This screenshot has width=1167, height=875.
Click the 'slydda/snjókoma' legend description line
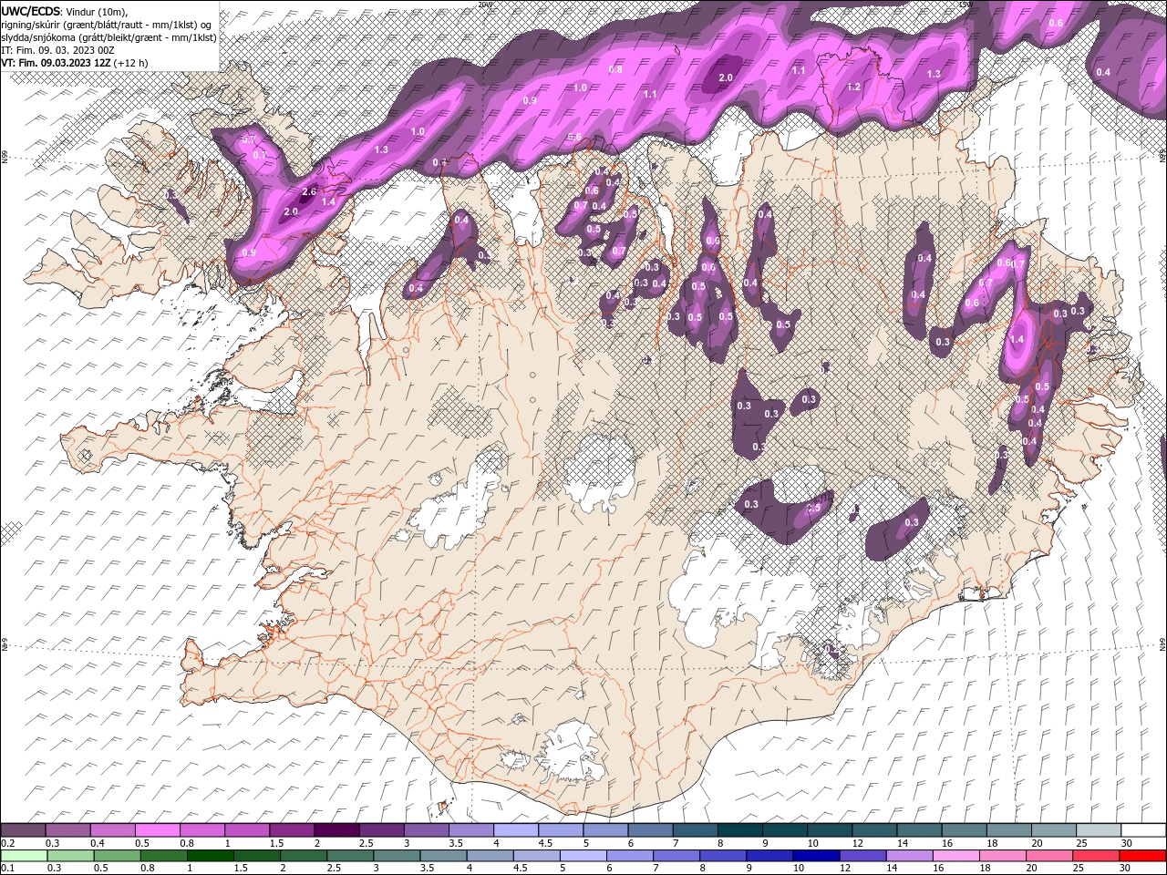[x=108, y=37]
